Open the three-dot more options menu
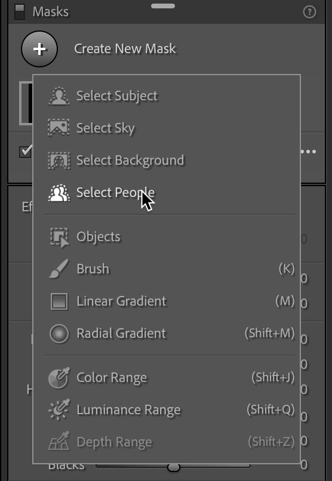The image size is (332, 481). (308, 152)
